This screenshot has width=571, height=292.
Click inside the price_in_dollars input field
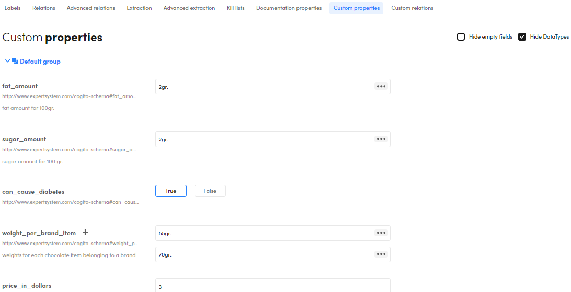tap(272, 286)
